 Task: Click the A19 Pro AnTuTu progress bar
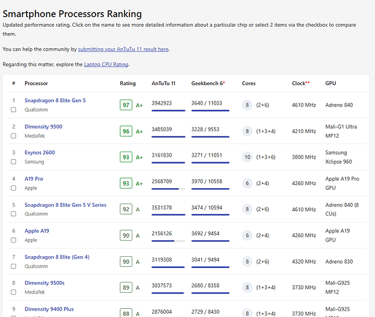tap(168, 189)
